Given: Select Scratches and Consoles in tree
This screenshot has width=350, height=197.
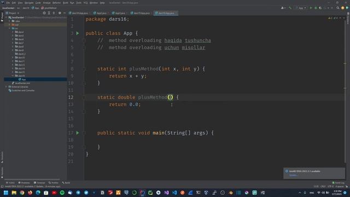Looking at the screenshot, I should point(21,90).
